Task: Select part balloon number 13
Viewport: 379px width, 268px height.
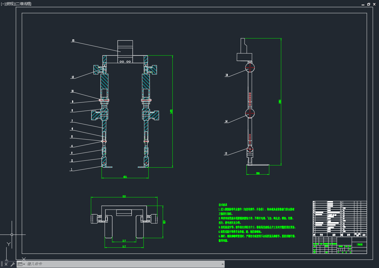Action: click(227, 75)
